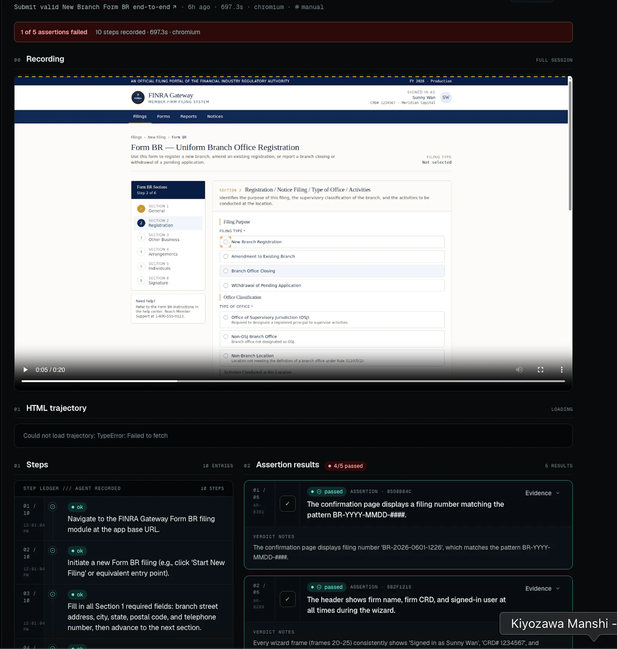The height and width of the screenshot is (649, 617).
Task: Expand Evidence for assertion 85D8B84C
Action: tap(542, 493)
